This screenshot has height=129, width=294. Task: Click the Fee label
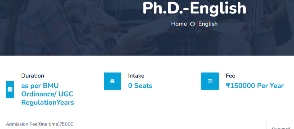(230, 76)
